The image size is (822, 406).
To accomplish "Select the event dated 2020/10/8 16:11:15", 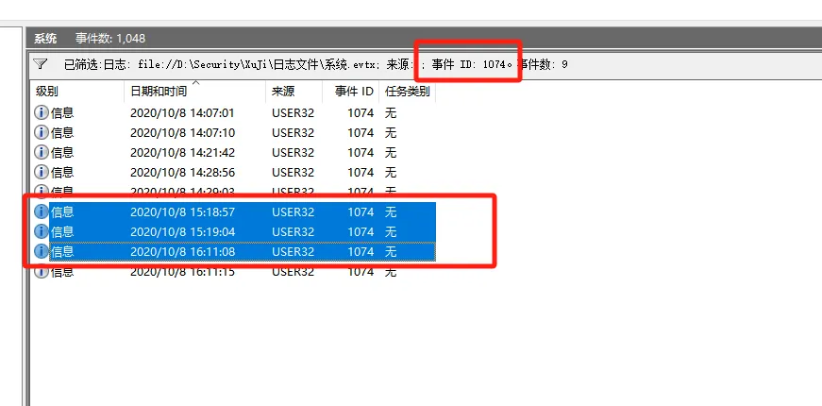I will click(233, 272).
